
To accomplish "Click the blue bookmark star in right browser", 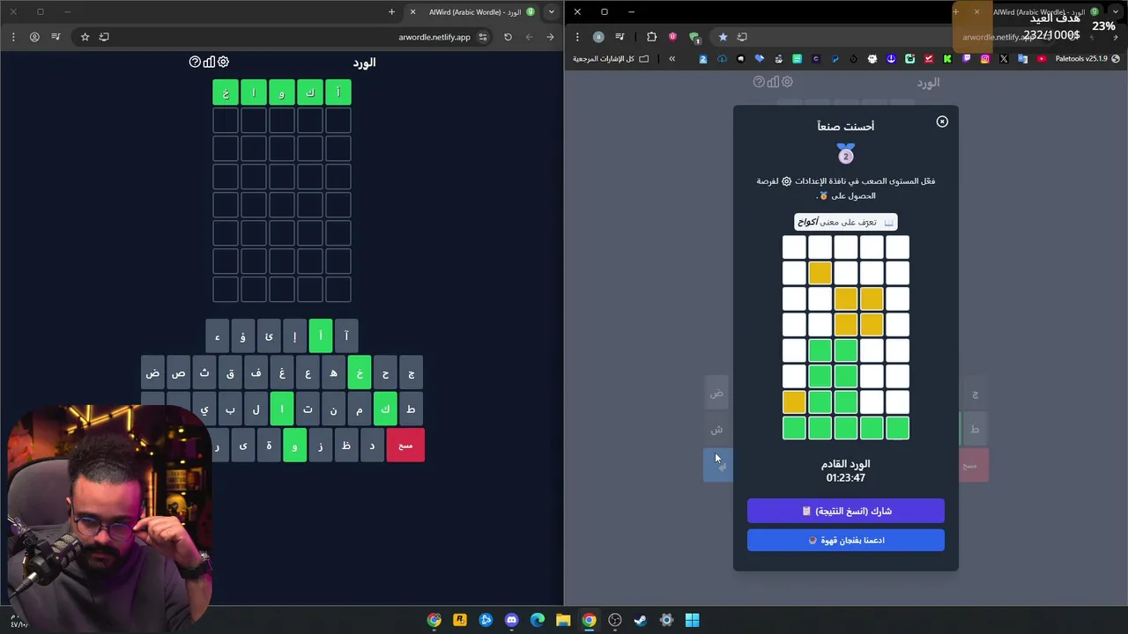I will [723, 37].
